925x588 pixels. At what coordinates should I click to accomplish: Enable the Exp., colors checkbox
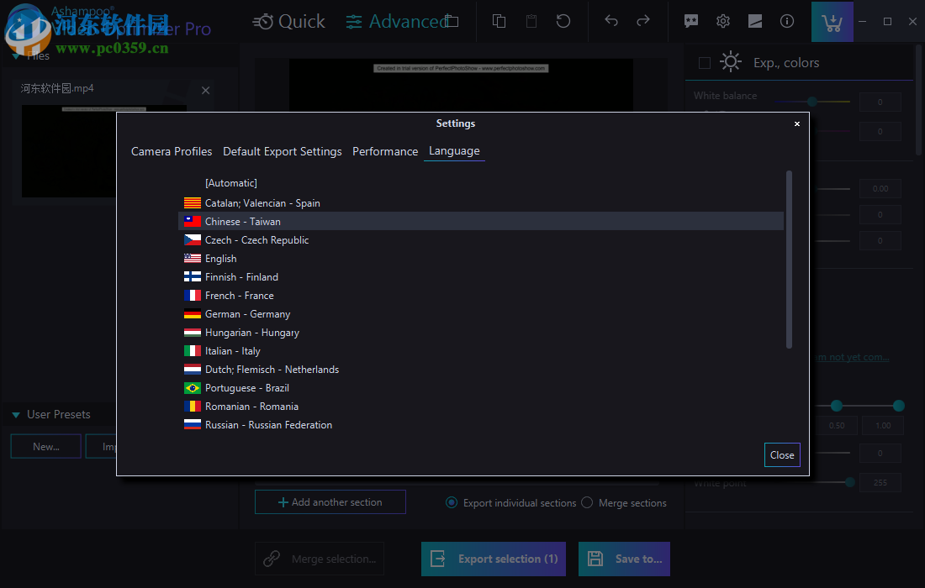(703, 61)
